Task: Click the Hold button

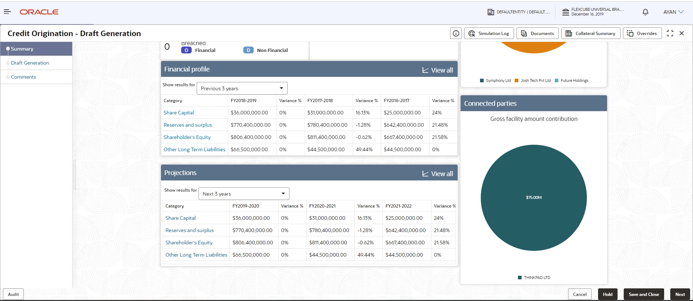Action: [x=607, y=294]
